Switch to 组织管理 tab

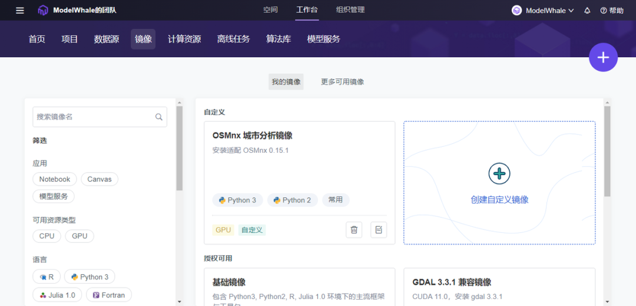pos(350,10)
